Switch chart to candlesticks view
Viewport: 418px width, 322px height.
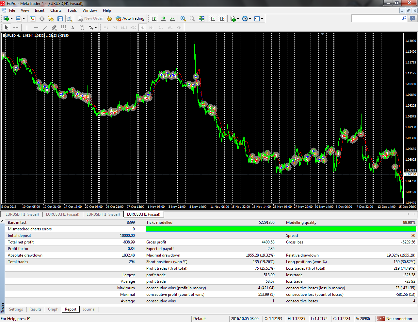[x=163, y=19]
